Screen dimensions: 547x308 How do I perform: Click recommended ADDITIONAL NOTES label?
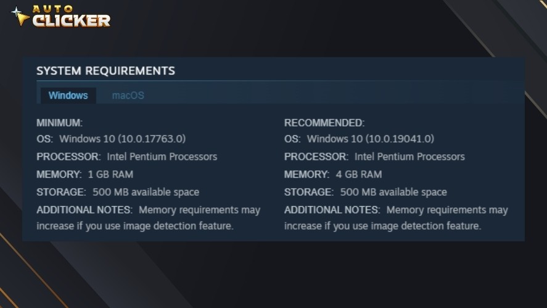click(332, 210)
